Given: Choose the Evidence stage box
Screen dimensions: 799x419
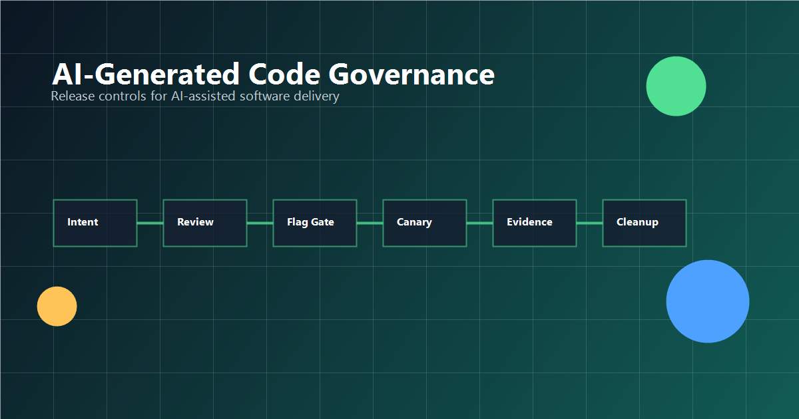Looking at the screenshot, I should click(535, 223).
